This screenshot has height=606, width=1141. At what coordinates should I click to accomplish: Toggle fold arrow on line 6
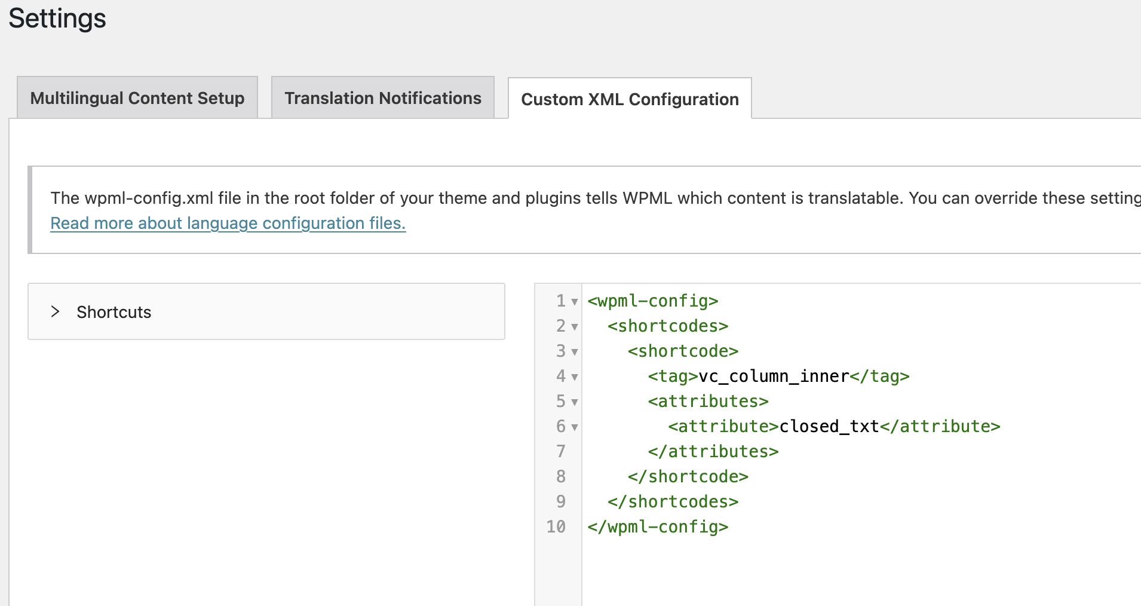574,427
